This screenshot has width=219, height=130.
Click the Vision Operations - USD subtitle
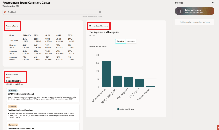pyautogui.click(x=11, y=6)
